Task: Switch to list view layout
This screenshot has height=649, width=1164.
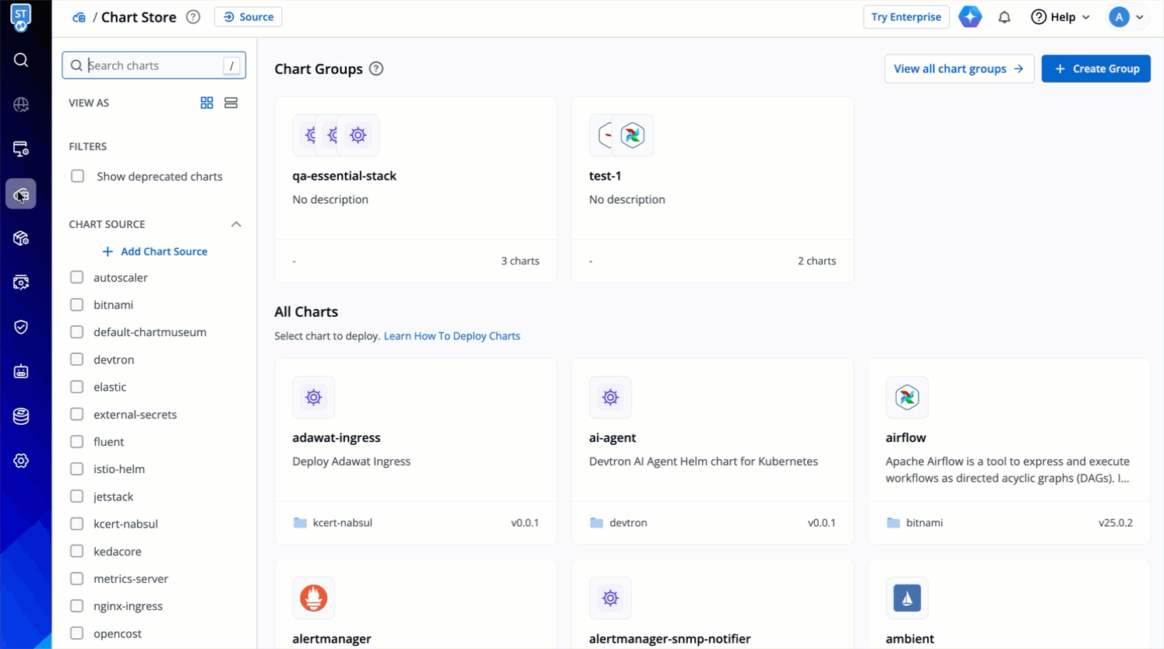Action: (231, 103)
